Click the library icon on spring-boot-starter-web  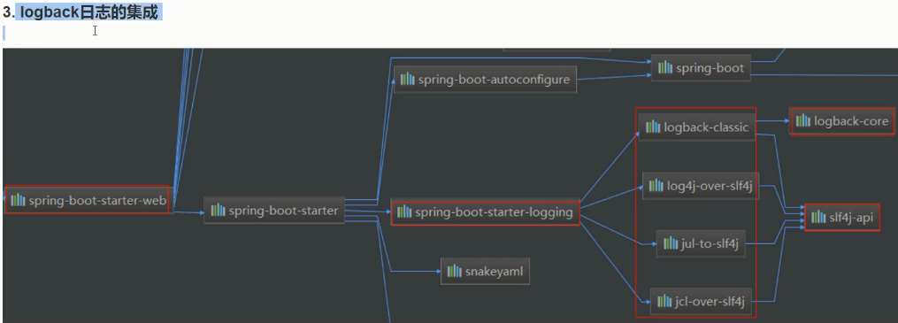pyautogui.click(x=19, y=201)
